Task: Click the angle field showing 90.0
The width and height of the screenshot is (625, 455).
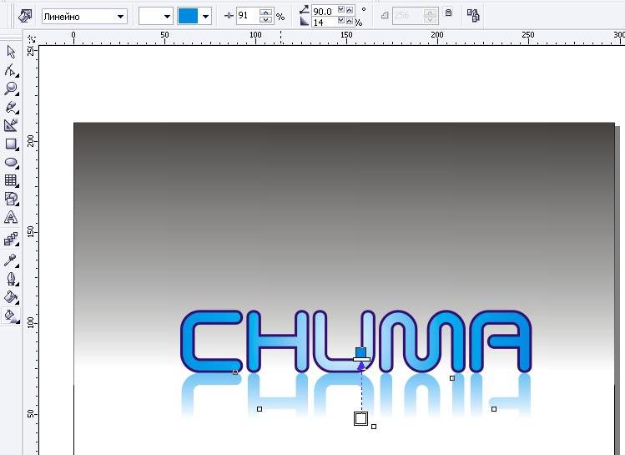Action: click(x=324, y=11)
